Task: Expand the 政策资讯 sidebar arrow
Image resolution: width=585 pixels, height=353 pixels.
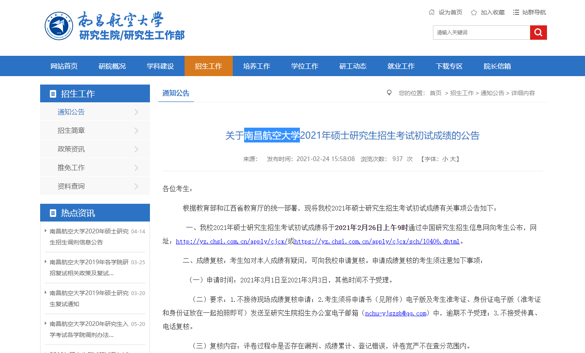Action: [136, 149]
